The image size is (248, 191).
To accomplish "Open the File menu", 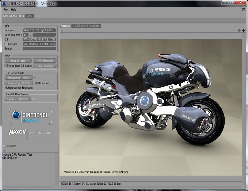I will tap(6, 10).
